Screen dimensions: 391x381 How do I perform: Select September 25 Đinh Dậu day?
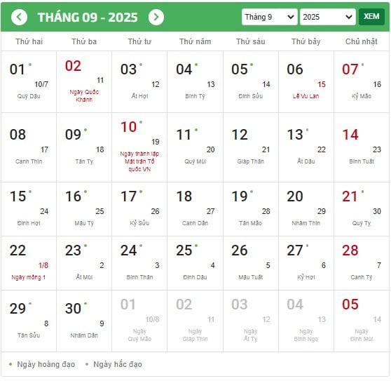point(195,263)
